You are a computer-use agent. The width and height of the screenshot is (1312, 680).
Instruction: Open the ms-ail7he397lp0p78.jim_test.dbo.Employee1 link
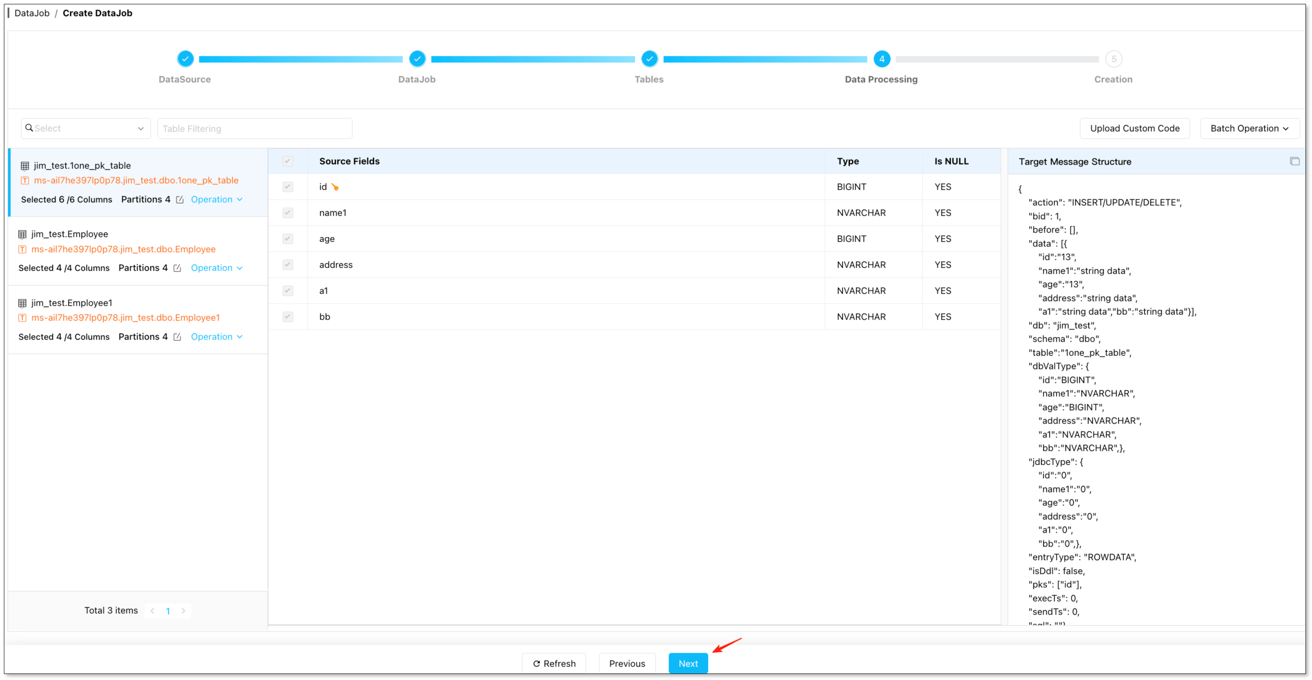126,318
